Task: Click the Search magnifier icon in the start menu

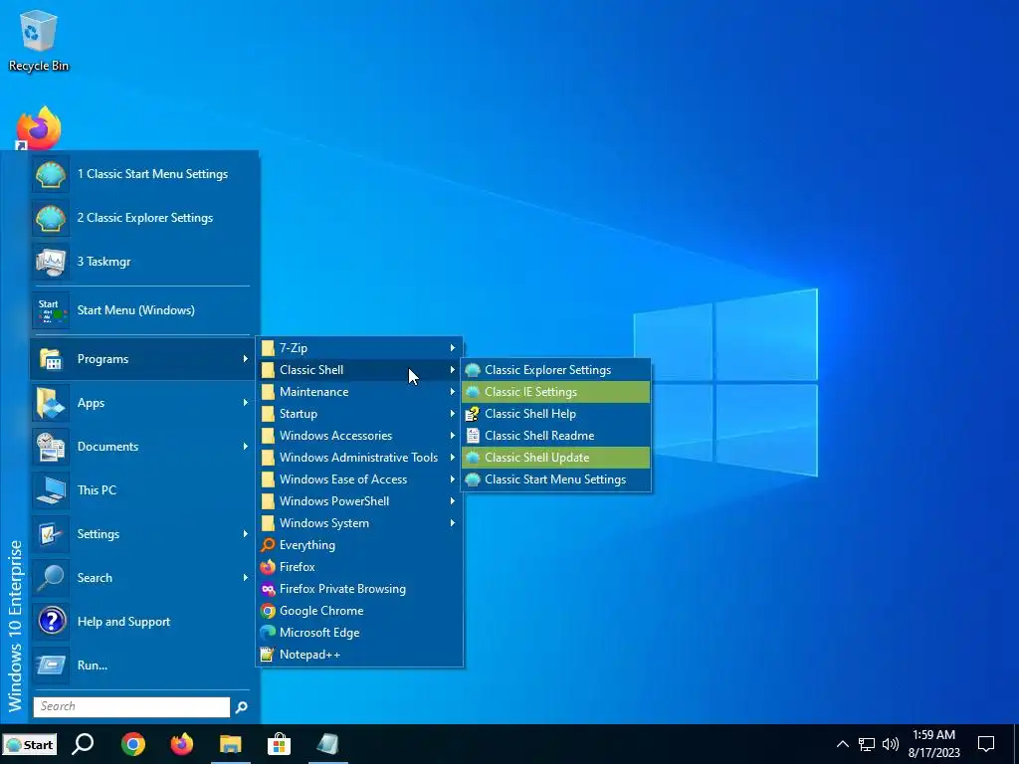Action: point(51,578)
